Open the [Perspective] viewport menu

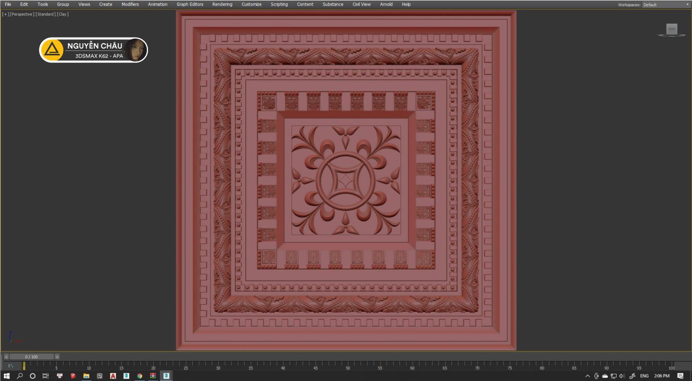click(22, 14)
